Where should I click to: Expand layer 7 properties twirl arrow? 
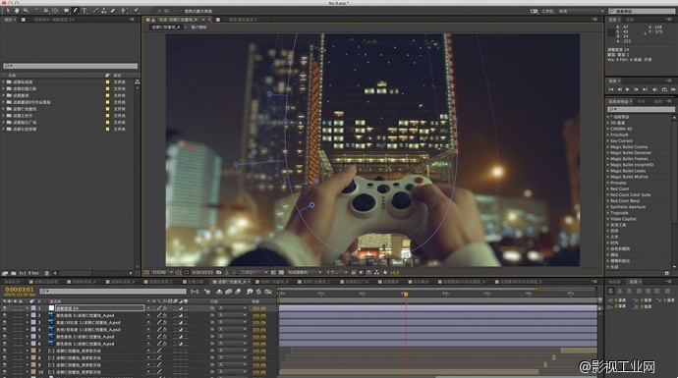tap(28, 351)
